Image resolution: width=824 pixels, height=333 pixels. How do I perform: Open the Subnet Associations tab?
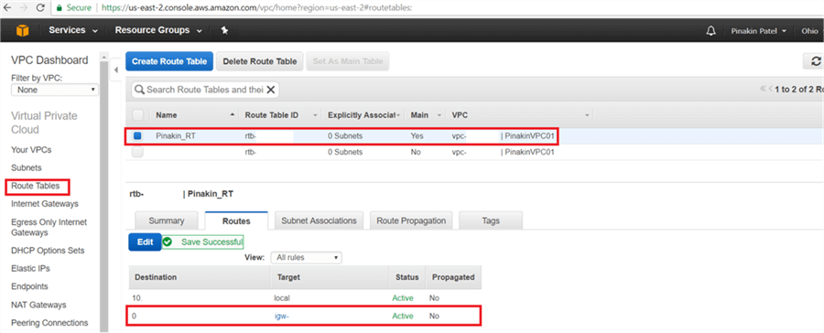coord(319,220)
